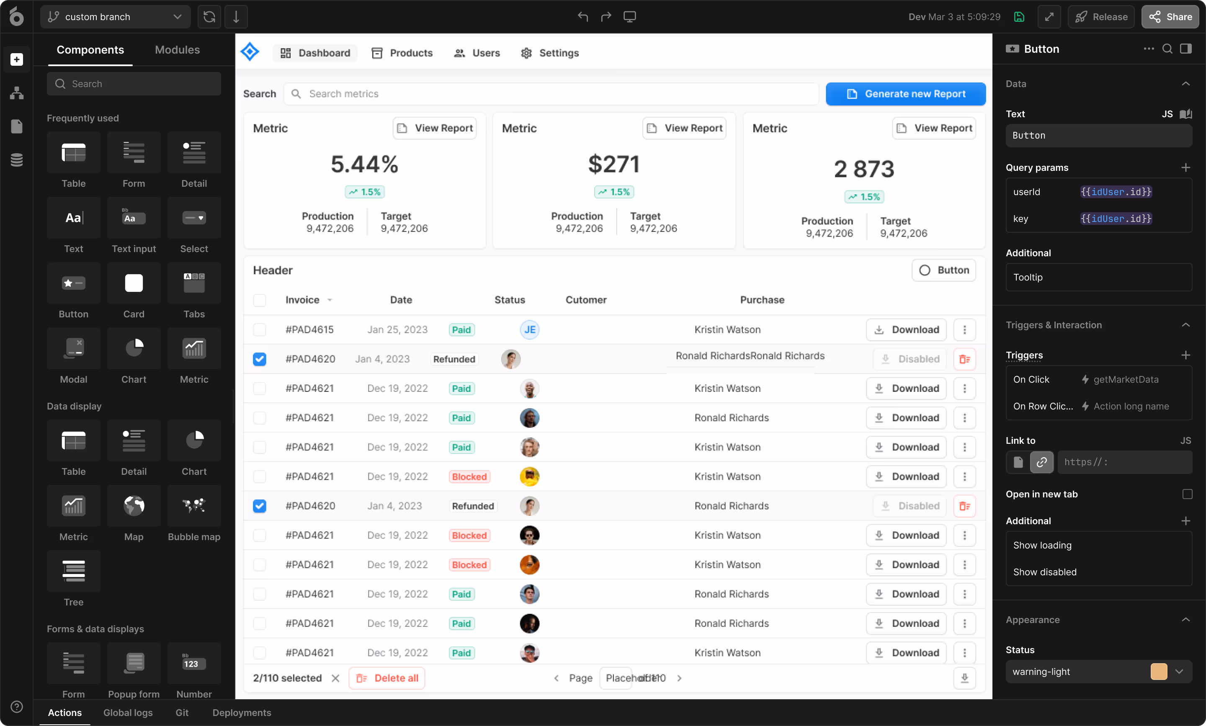Click the desktop preview monitor icon
The height and width of the screenshot is (726, 1206).
coord(629,17)
